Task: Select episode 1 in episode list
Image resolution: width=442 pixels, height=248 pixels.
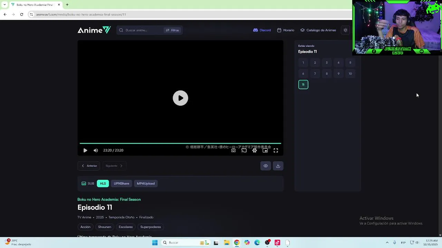Action: pyautogui.click(x=303, y=63)
